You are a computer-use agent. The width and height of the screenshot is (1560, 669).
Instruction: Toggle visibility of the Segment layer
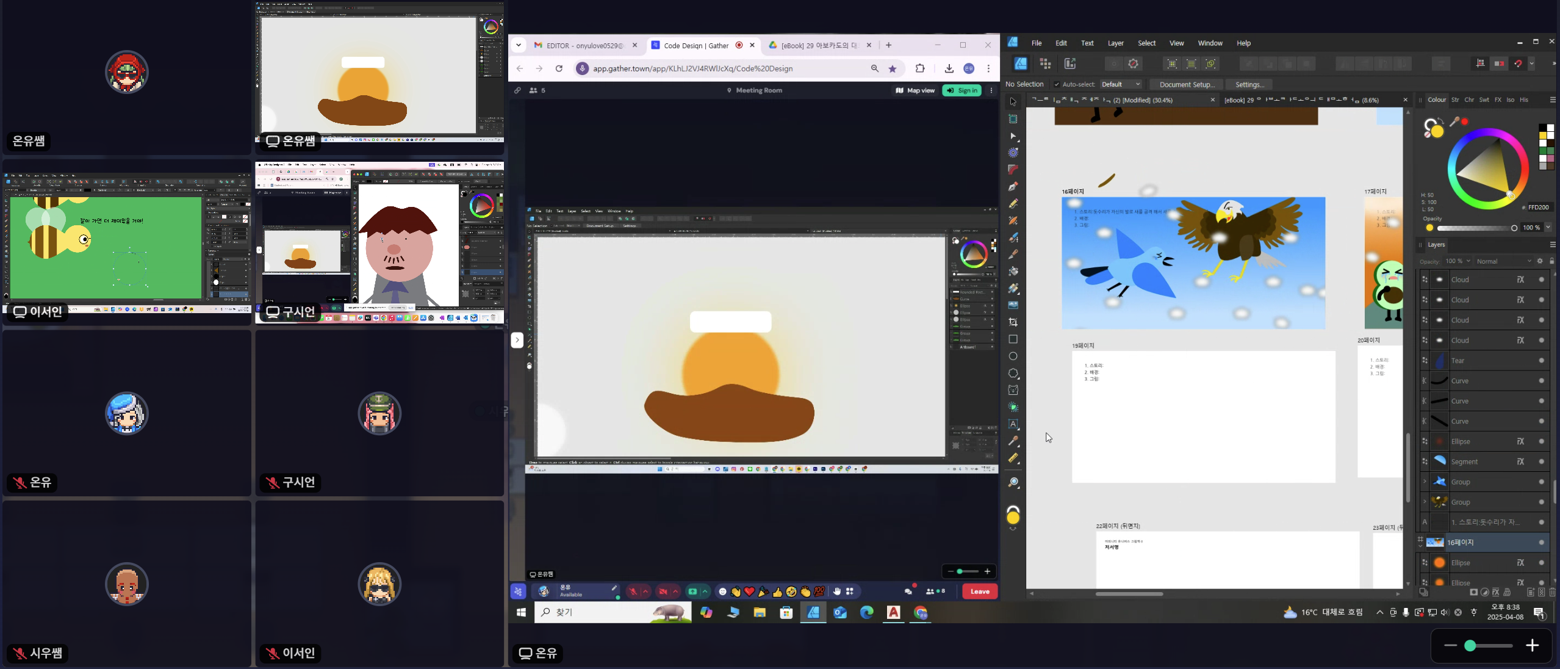(1541, 462)
